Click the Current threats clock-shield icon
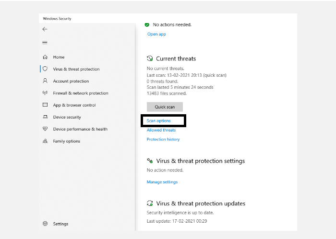336x239 pixels. (150, 58)
